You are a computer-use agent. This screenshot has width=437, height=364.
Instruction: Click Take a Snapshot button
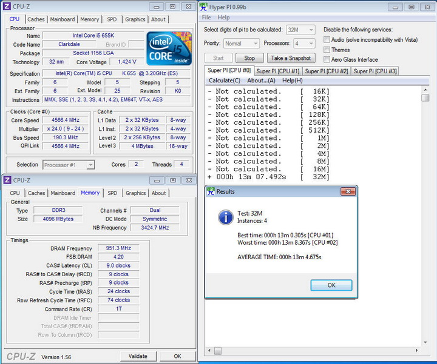point(291,58)
